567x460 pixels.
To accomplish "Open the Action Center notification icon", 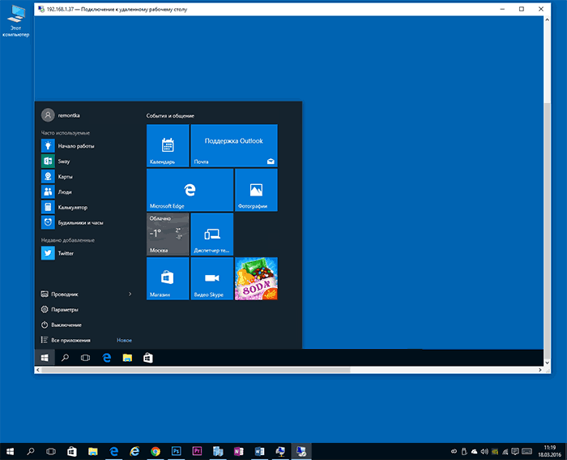I will [515, 451].
